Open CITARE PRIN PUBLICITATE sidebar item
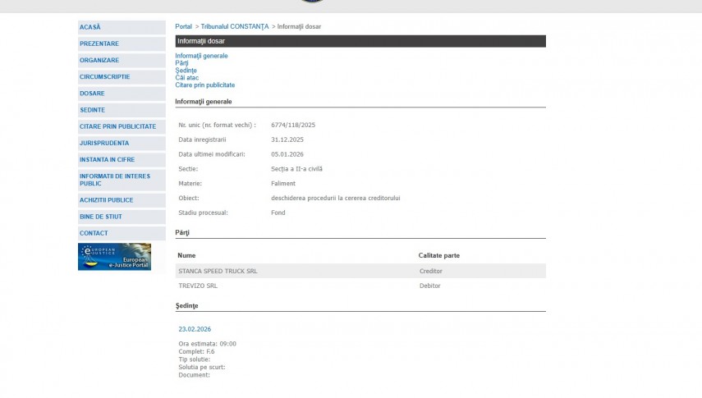The image size is (702, 398). pos(117,126)
